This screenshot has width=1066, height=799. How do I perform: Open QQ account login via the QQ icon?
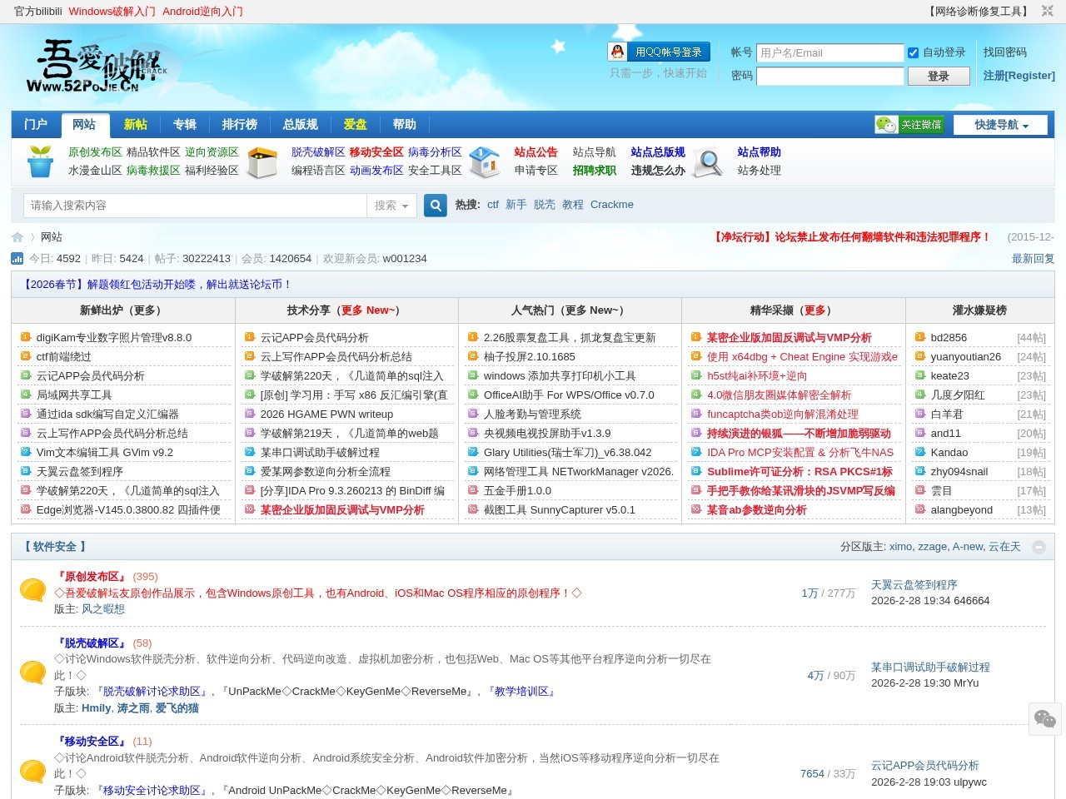(x=617, y=52)
